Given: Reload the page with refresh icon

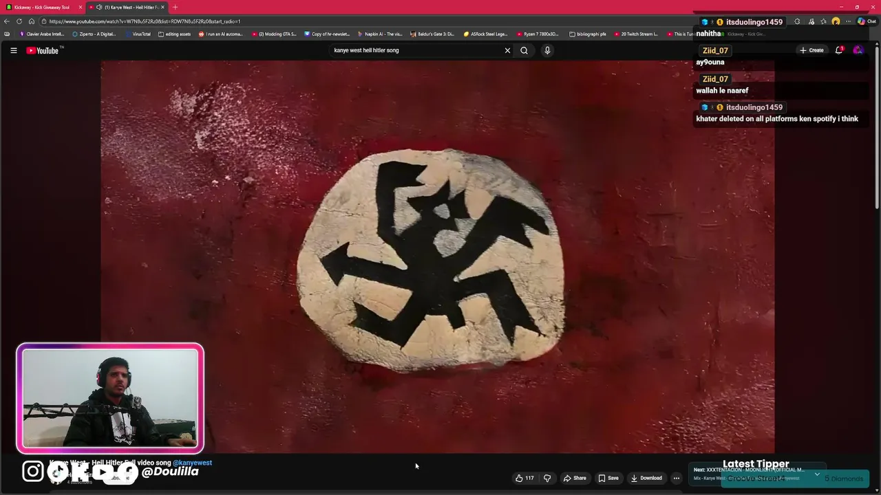Looking at the screenshot, I should click(x=19, y=21).
